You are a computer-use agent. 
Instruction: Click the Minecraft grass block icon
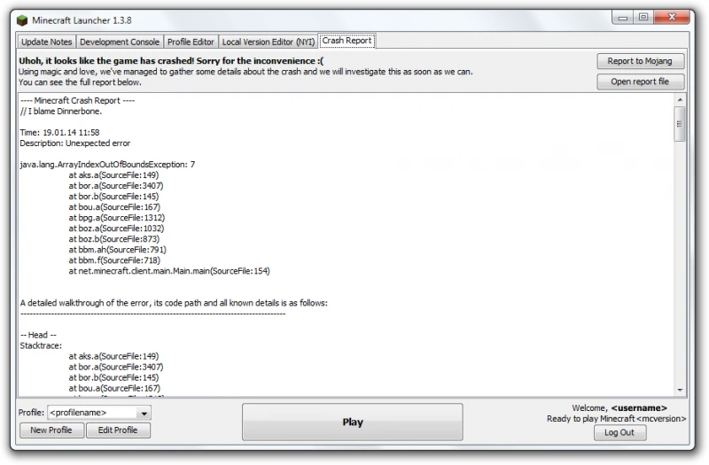pos(21,20)
